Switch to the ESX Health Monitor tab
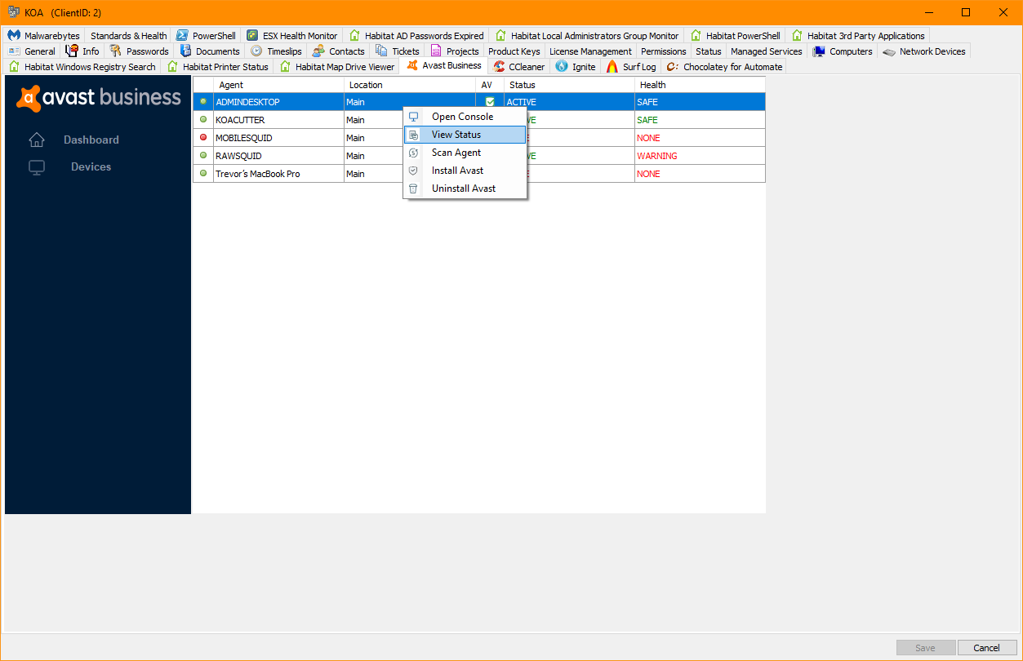 tap(292, 36)
